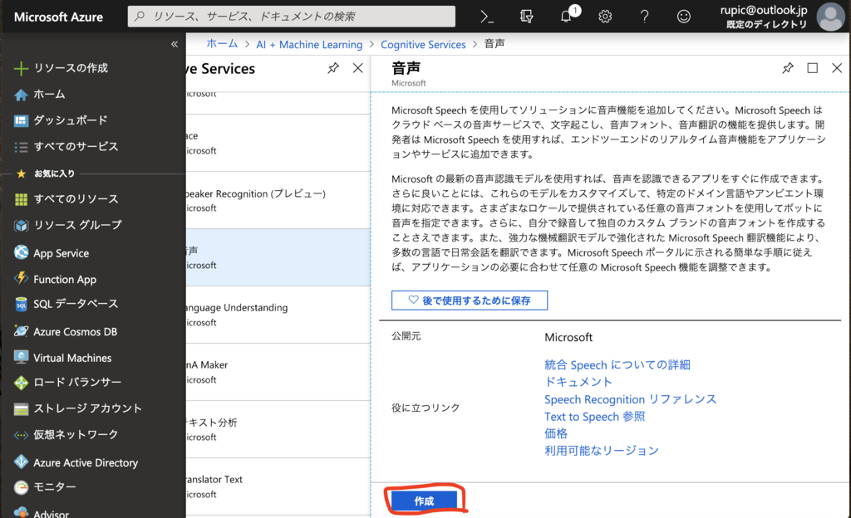Open the help panel

(644, 16)
